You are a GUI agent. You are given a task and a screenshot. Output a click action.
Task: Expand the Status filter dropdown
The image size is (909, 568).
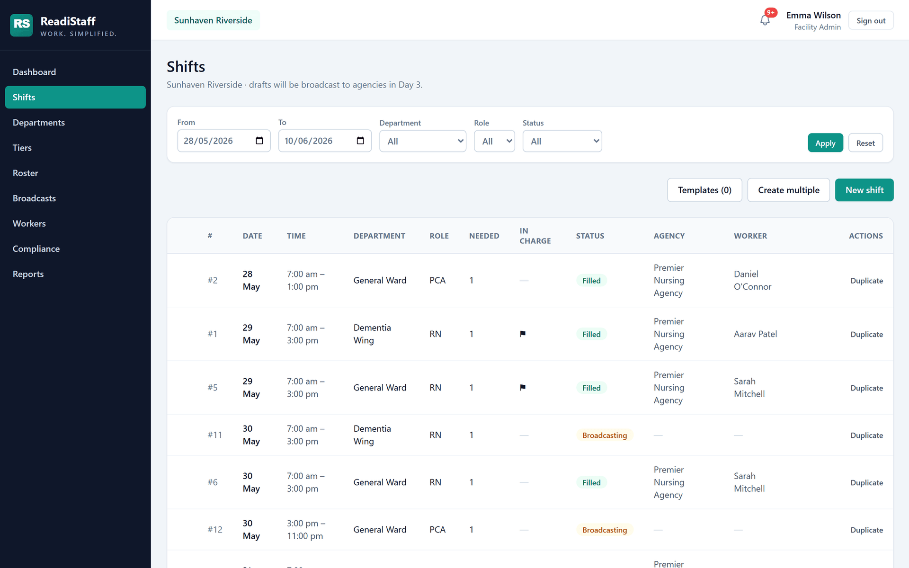pyautogui.click(x=562, y=141)
